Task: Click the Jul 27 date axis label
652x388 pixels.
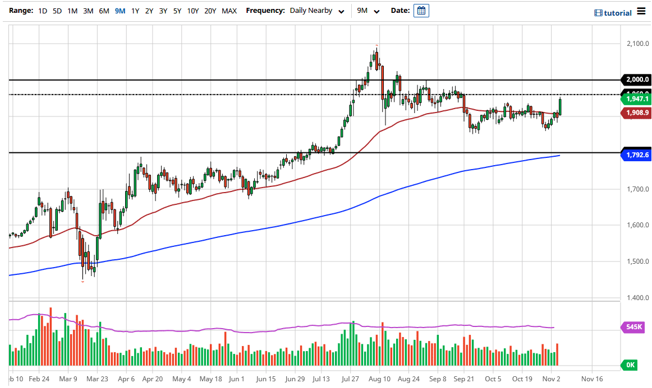Action: click(350, 379)
